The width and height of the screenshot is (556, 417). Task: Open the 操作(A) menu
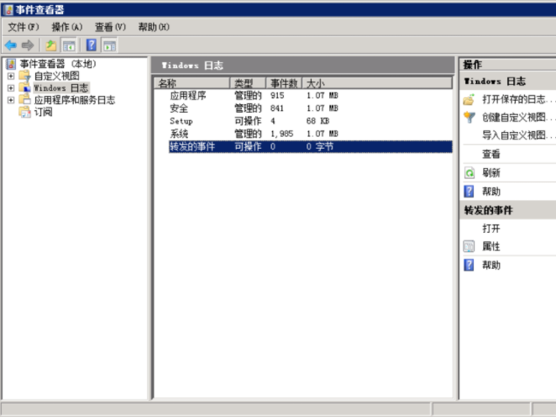tap(67, 27)
